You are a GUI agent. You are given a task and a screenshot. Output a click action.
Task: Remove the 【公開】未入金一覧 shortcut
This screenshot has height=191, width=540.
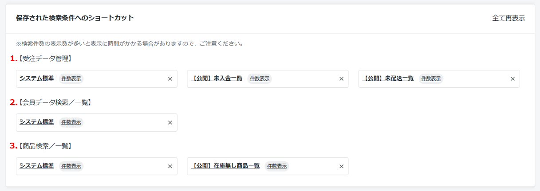tap(341, 79)
